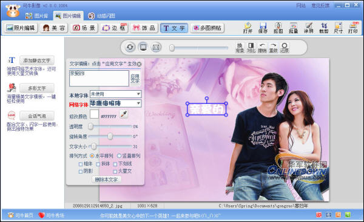This screenshot has width=364, height=222.
Task: Click the actual-size view icon
Action: 156,47
